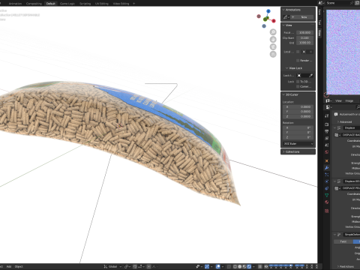Open the Object properties orange square icon

(326, 160)
